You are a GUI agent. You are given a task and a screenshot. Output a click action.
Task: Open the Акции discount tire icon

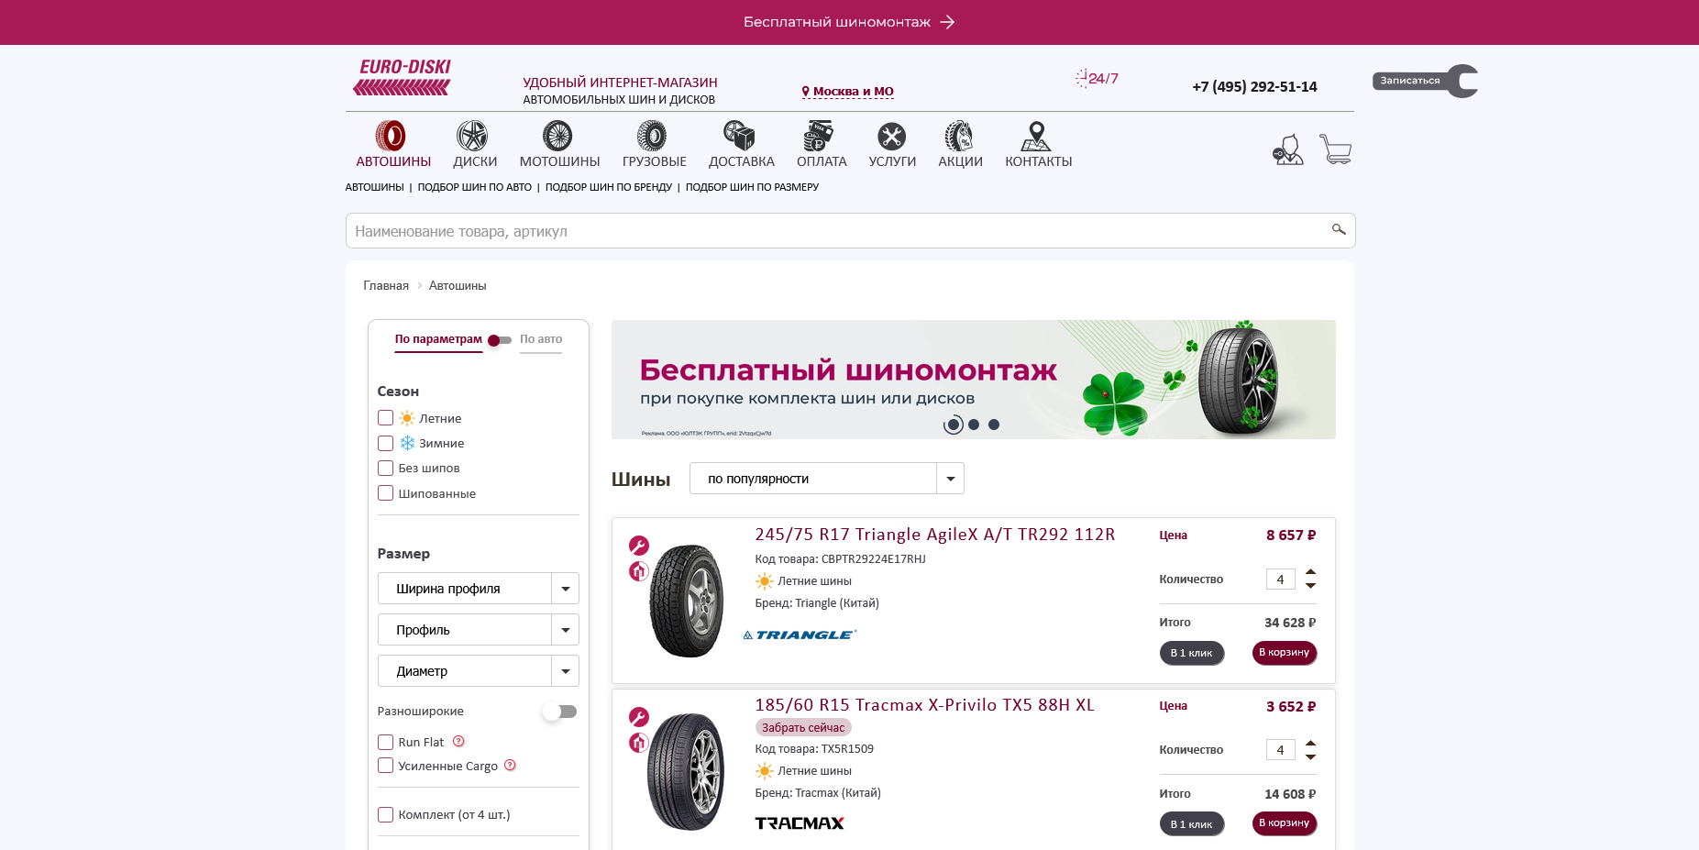959,136
